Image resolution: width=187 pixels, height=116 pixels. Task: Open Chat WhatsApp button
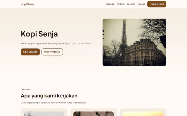pos(52,52)
